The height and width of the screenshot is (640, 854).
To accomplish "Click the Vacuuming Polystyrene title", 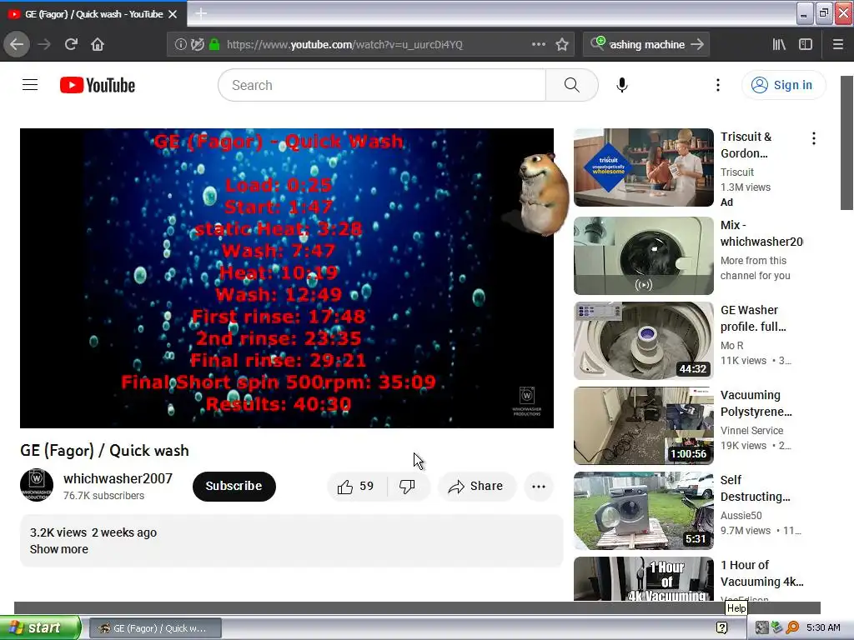I will tap(756, 403).
